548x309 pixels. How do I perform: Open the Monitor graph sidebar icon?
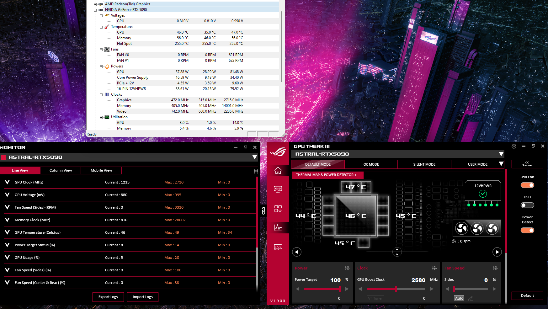(278, 228)
